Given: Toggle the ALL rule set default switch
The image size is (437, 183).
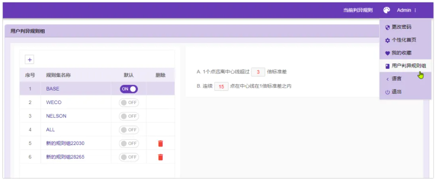Looking at the screenshot, I should point(129,130).
